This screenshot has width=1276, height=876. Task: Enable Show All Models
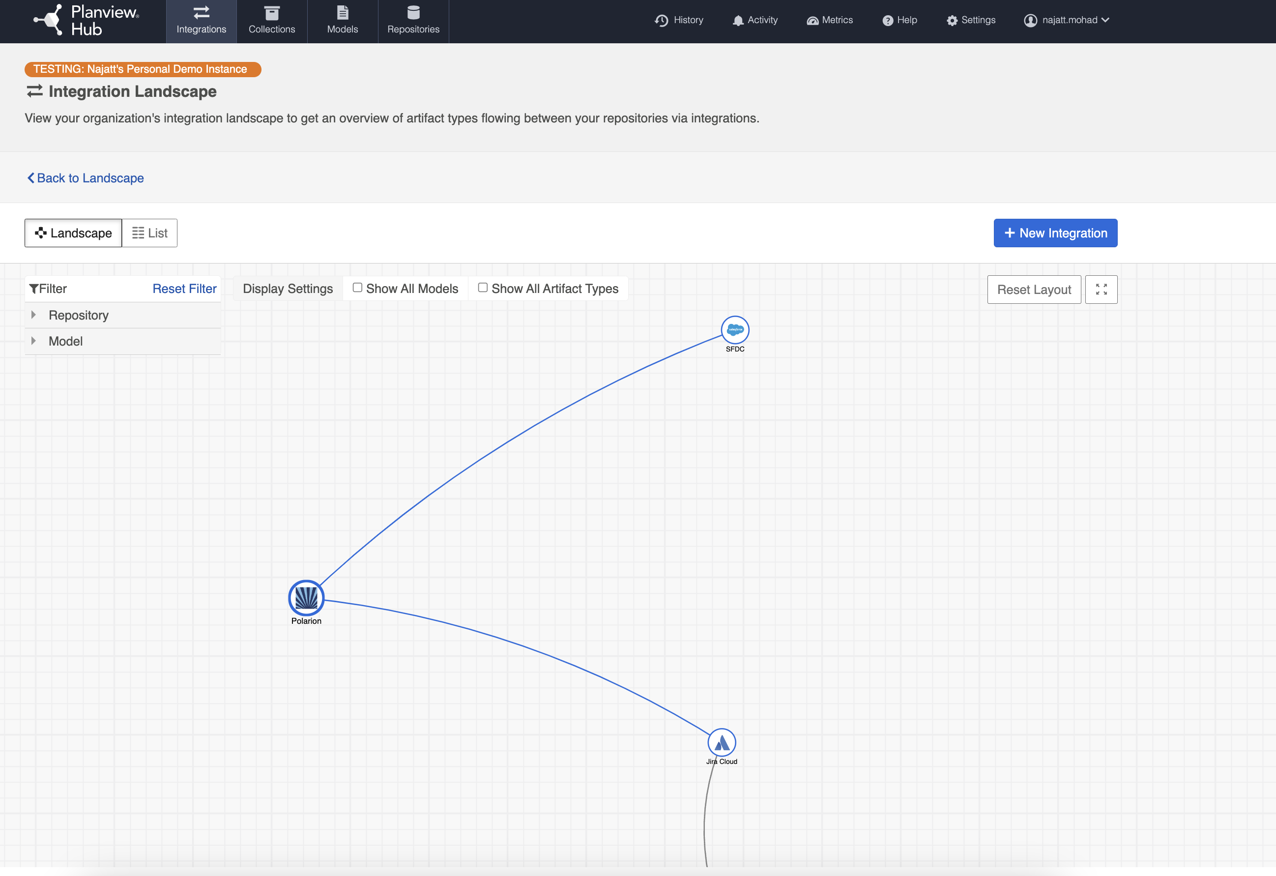pos(357,287)
